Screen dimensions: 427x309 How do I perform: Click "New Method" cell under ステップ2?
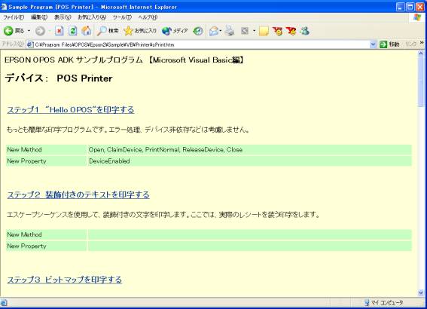coord(46,234)
